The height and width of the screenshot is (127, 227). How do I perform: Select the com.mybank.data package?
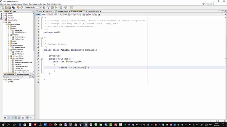pos(17,56)
